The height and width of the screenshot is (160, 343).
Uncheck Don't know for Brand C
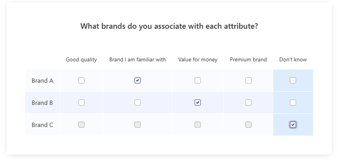tap(293, 125)
